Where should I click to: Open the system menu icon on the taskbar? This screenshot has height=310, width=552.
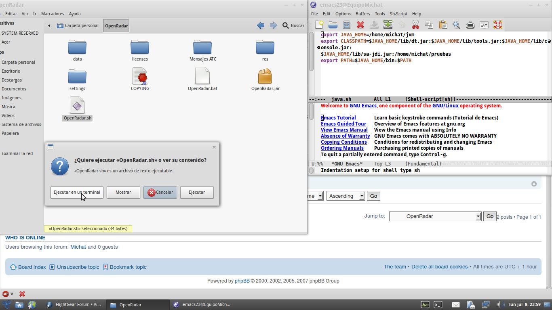(x=7, y=305)
